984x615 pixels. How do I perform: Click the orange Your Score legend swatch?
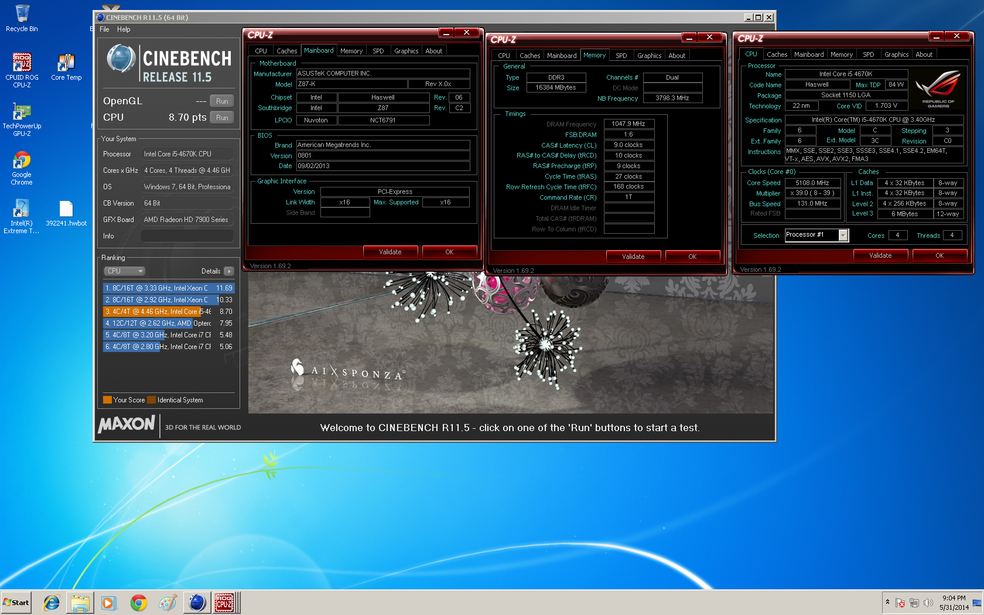[x=107, y=400]
